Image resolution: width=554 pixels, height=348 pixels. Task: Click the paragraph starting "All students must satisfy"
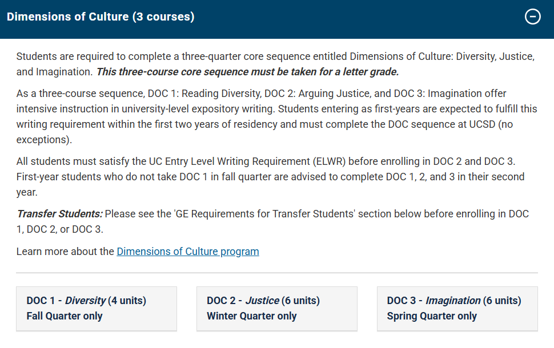(x=268, y=177)
